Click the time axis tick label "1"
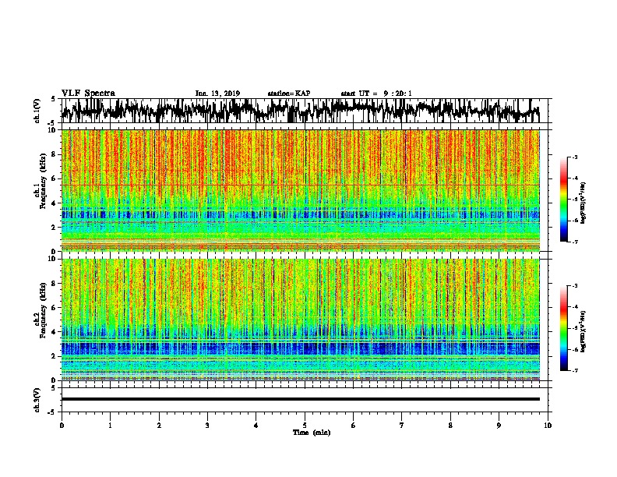Viewport: 617px width, 477px height. click(x=110, y=426)
